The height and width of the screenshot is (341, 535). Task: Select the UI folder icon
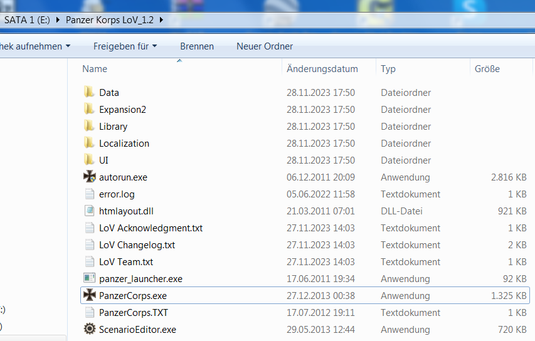click(89, 160)
